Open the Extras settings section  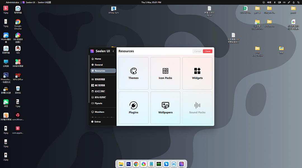98,121
